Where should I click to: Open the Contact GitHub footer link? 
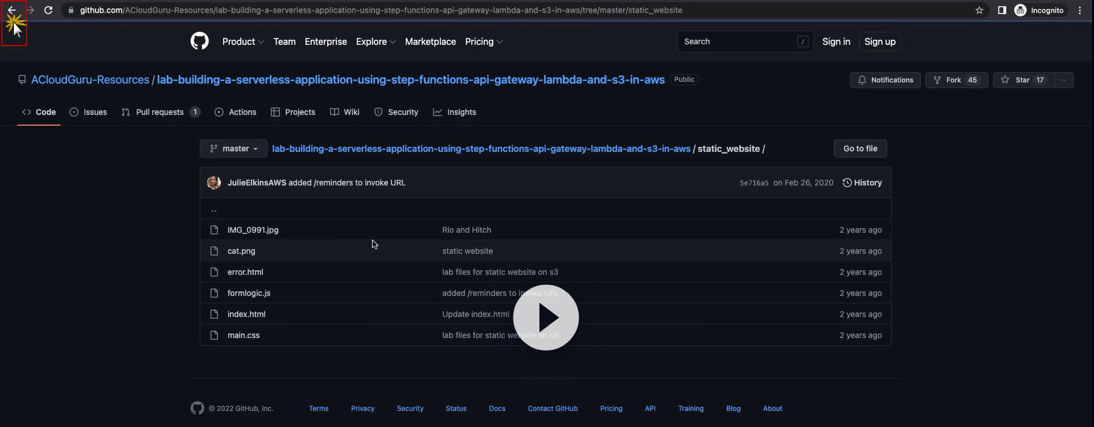(553, 409)
